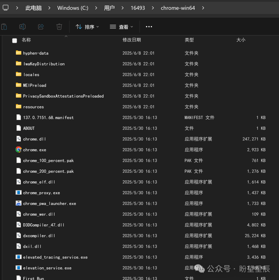Select the chrome_wer.dll file name
The width and height of the screenshot is (279, 280).
click(39, 214)
